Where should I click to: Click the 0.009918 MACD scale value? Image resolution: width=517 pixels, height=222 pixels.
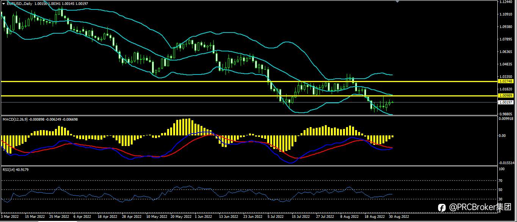pyautogui.click(x=506, y=118)
